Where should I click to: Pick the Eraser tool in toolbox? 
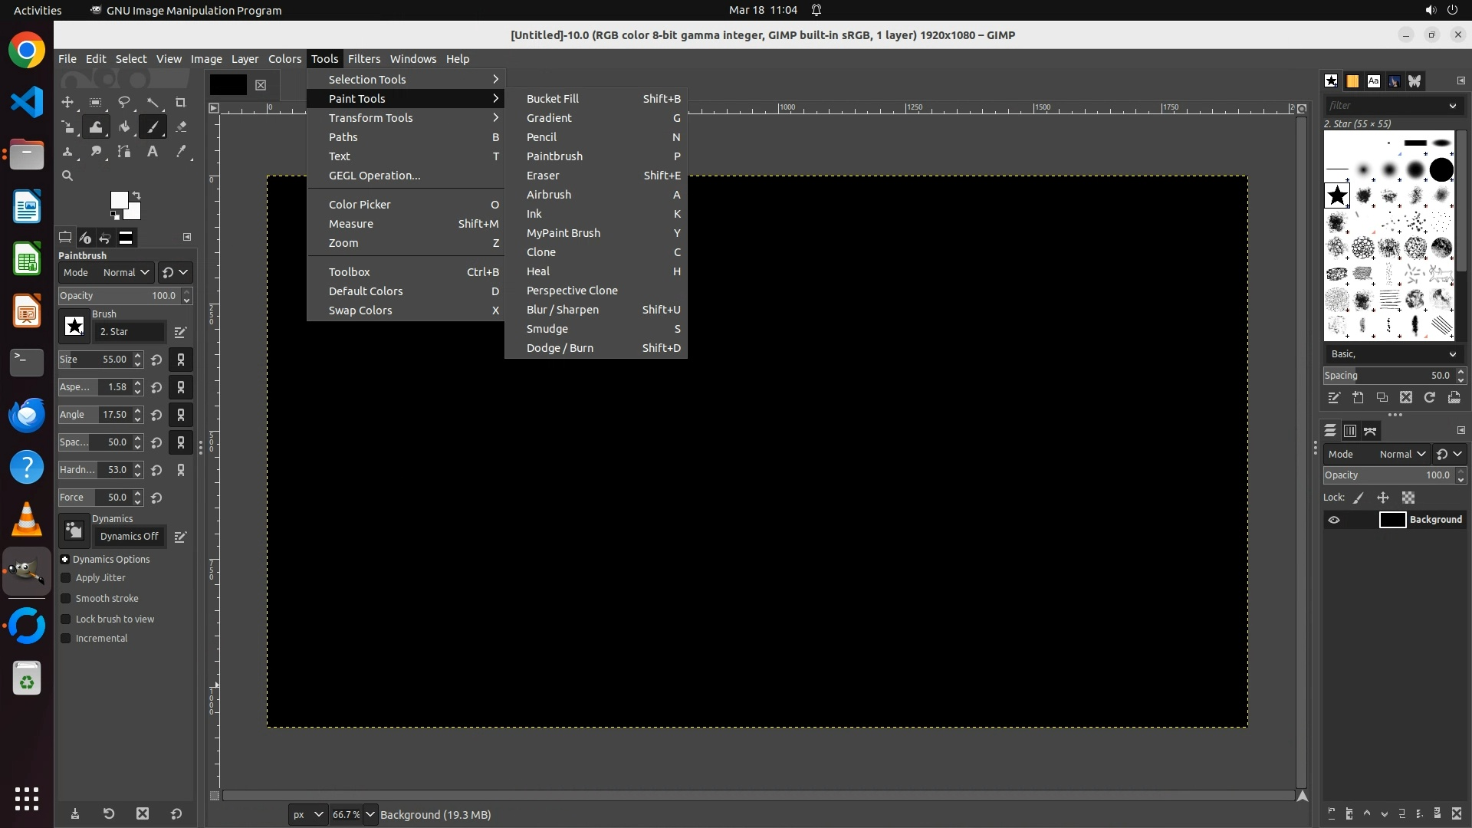click(181, 127)
